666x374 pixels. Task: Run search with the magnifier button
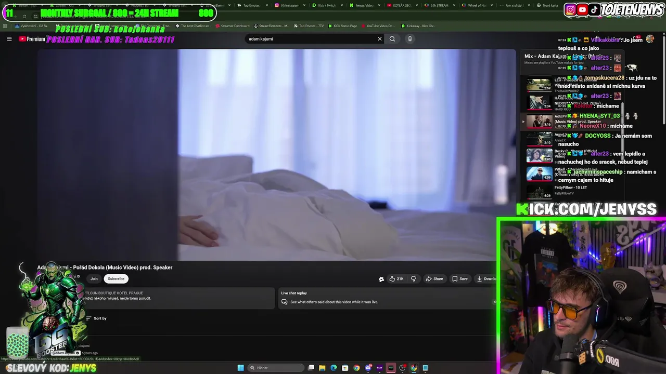(x=392, y=39)
